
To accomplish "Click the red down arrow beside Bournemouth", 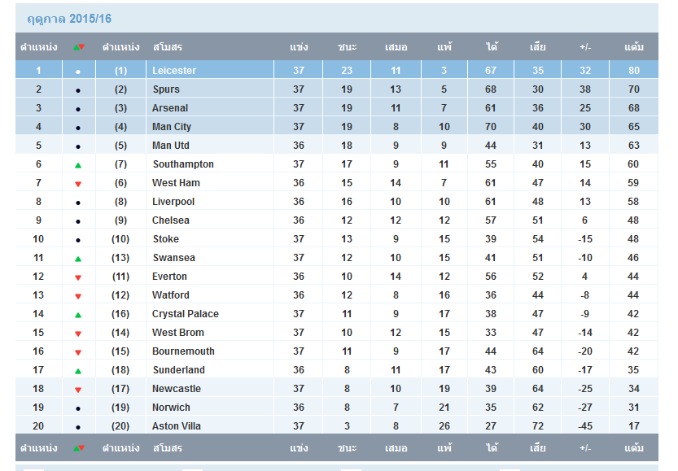I will (x=78, y=352).
